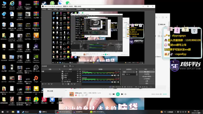The height and width of the screenshot is (114, 203).
Task: Toggle eye visibility of video capture source
Action: [78, 71]
